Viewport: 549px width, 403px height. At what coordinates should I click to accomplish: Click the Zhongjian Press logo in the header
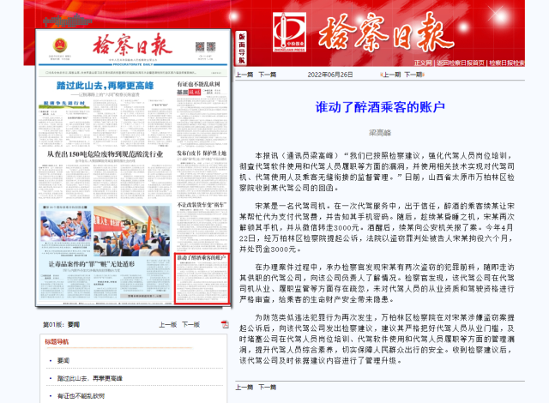click(290, 33)
